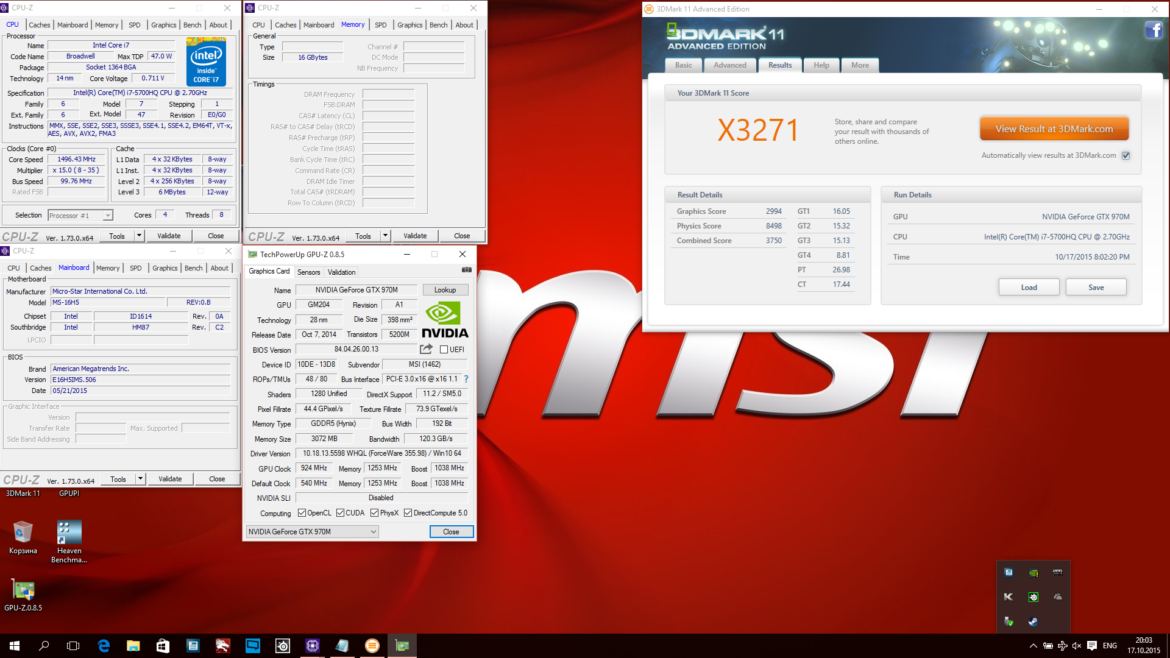
Task: Click the GPU-Z BIOS export share icon
Action: tap(426, 349)
